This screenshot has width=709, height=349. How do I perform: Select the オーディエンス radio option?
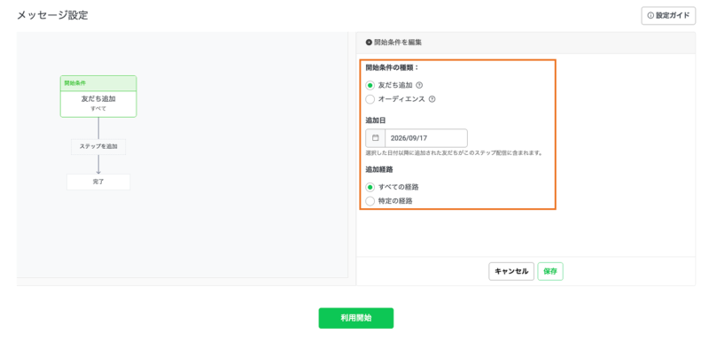370,99
